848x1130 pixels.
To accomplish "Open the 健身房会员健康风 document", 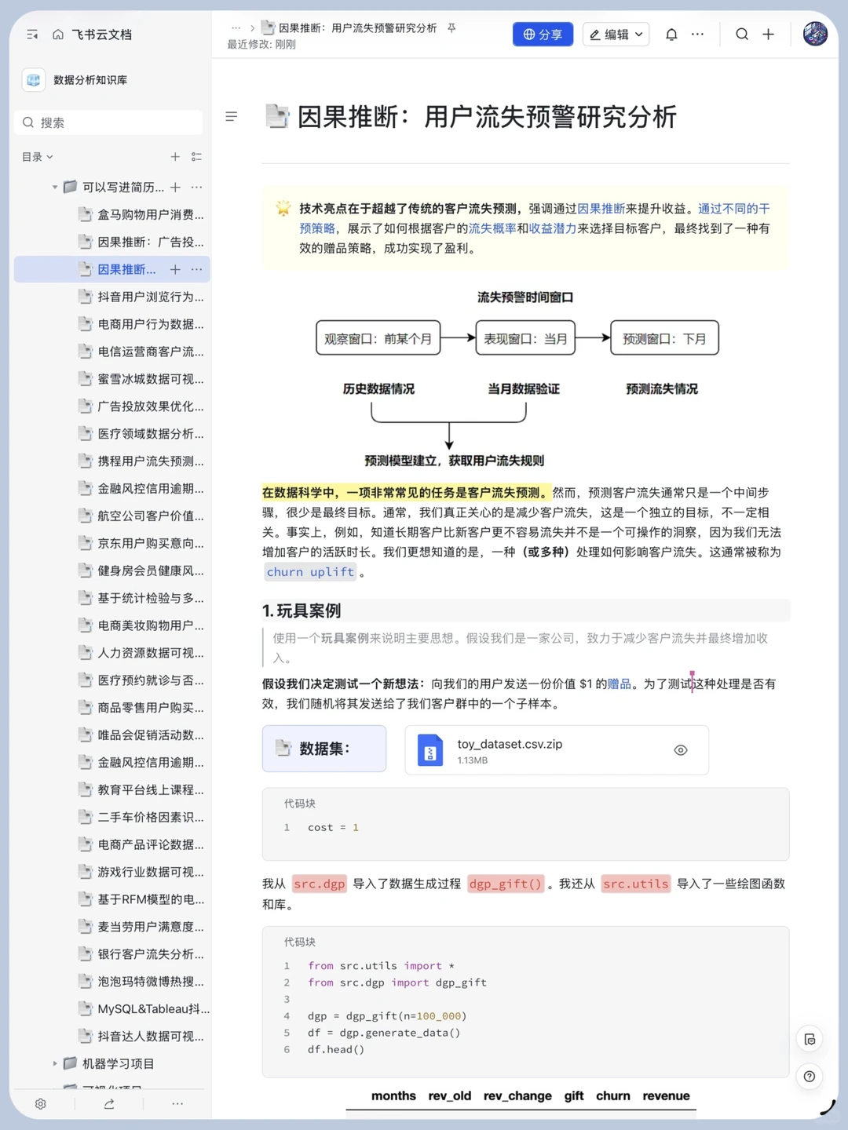I will click(x=142, y=570).
